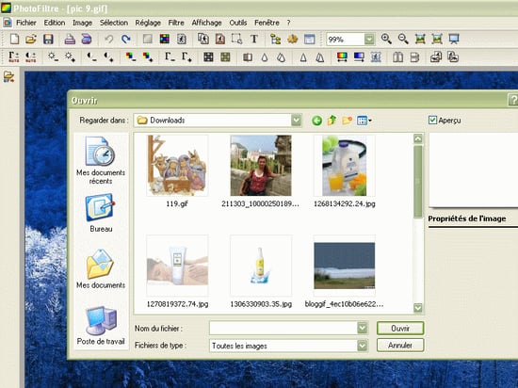518x388 pixels.
Task: Click the Ouvrir button
Action: (x=400, y=329)
